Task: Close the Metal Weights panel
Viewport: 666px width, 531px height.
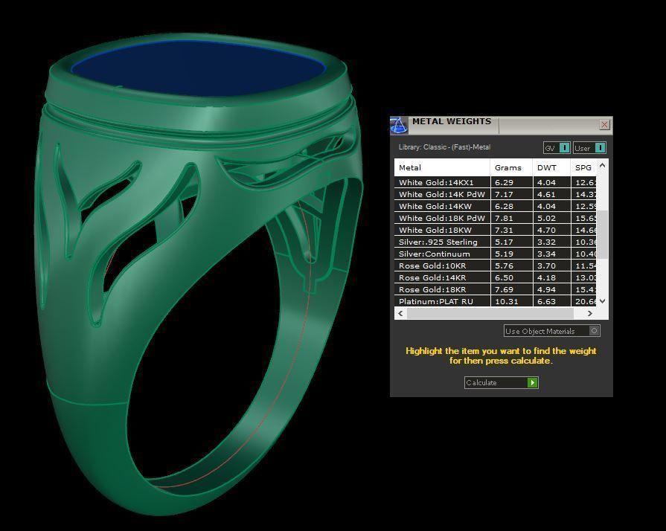Action: 604,124
